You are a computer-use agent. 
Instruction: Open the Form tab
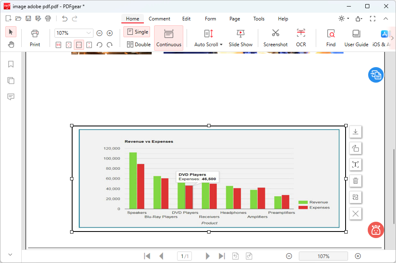click(210, 19)
